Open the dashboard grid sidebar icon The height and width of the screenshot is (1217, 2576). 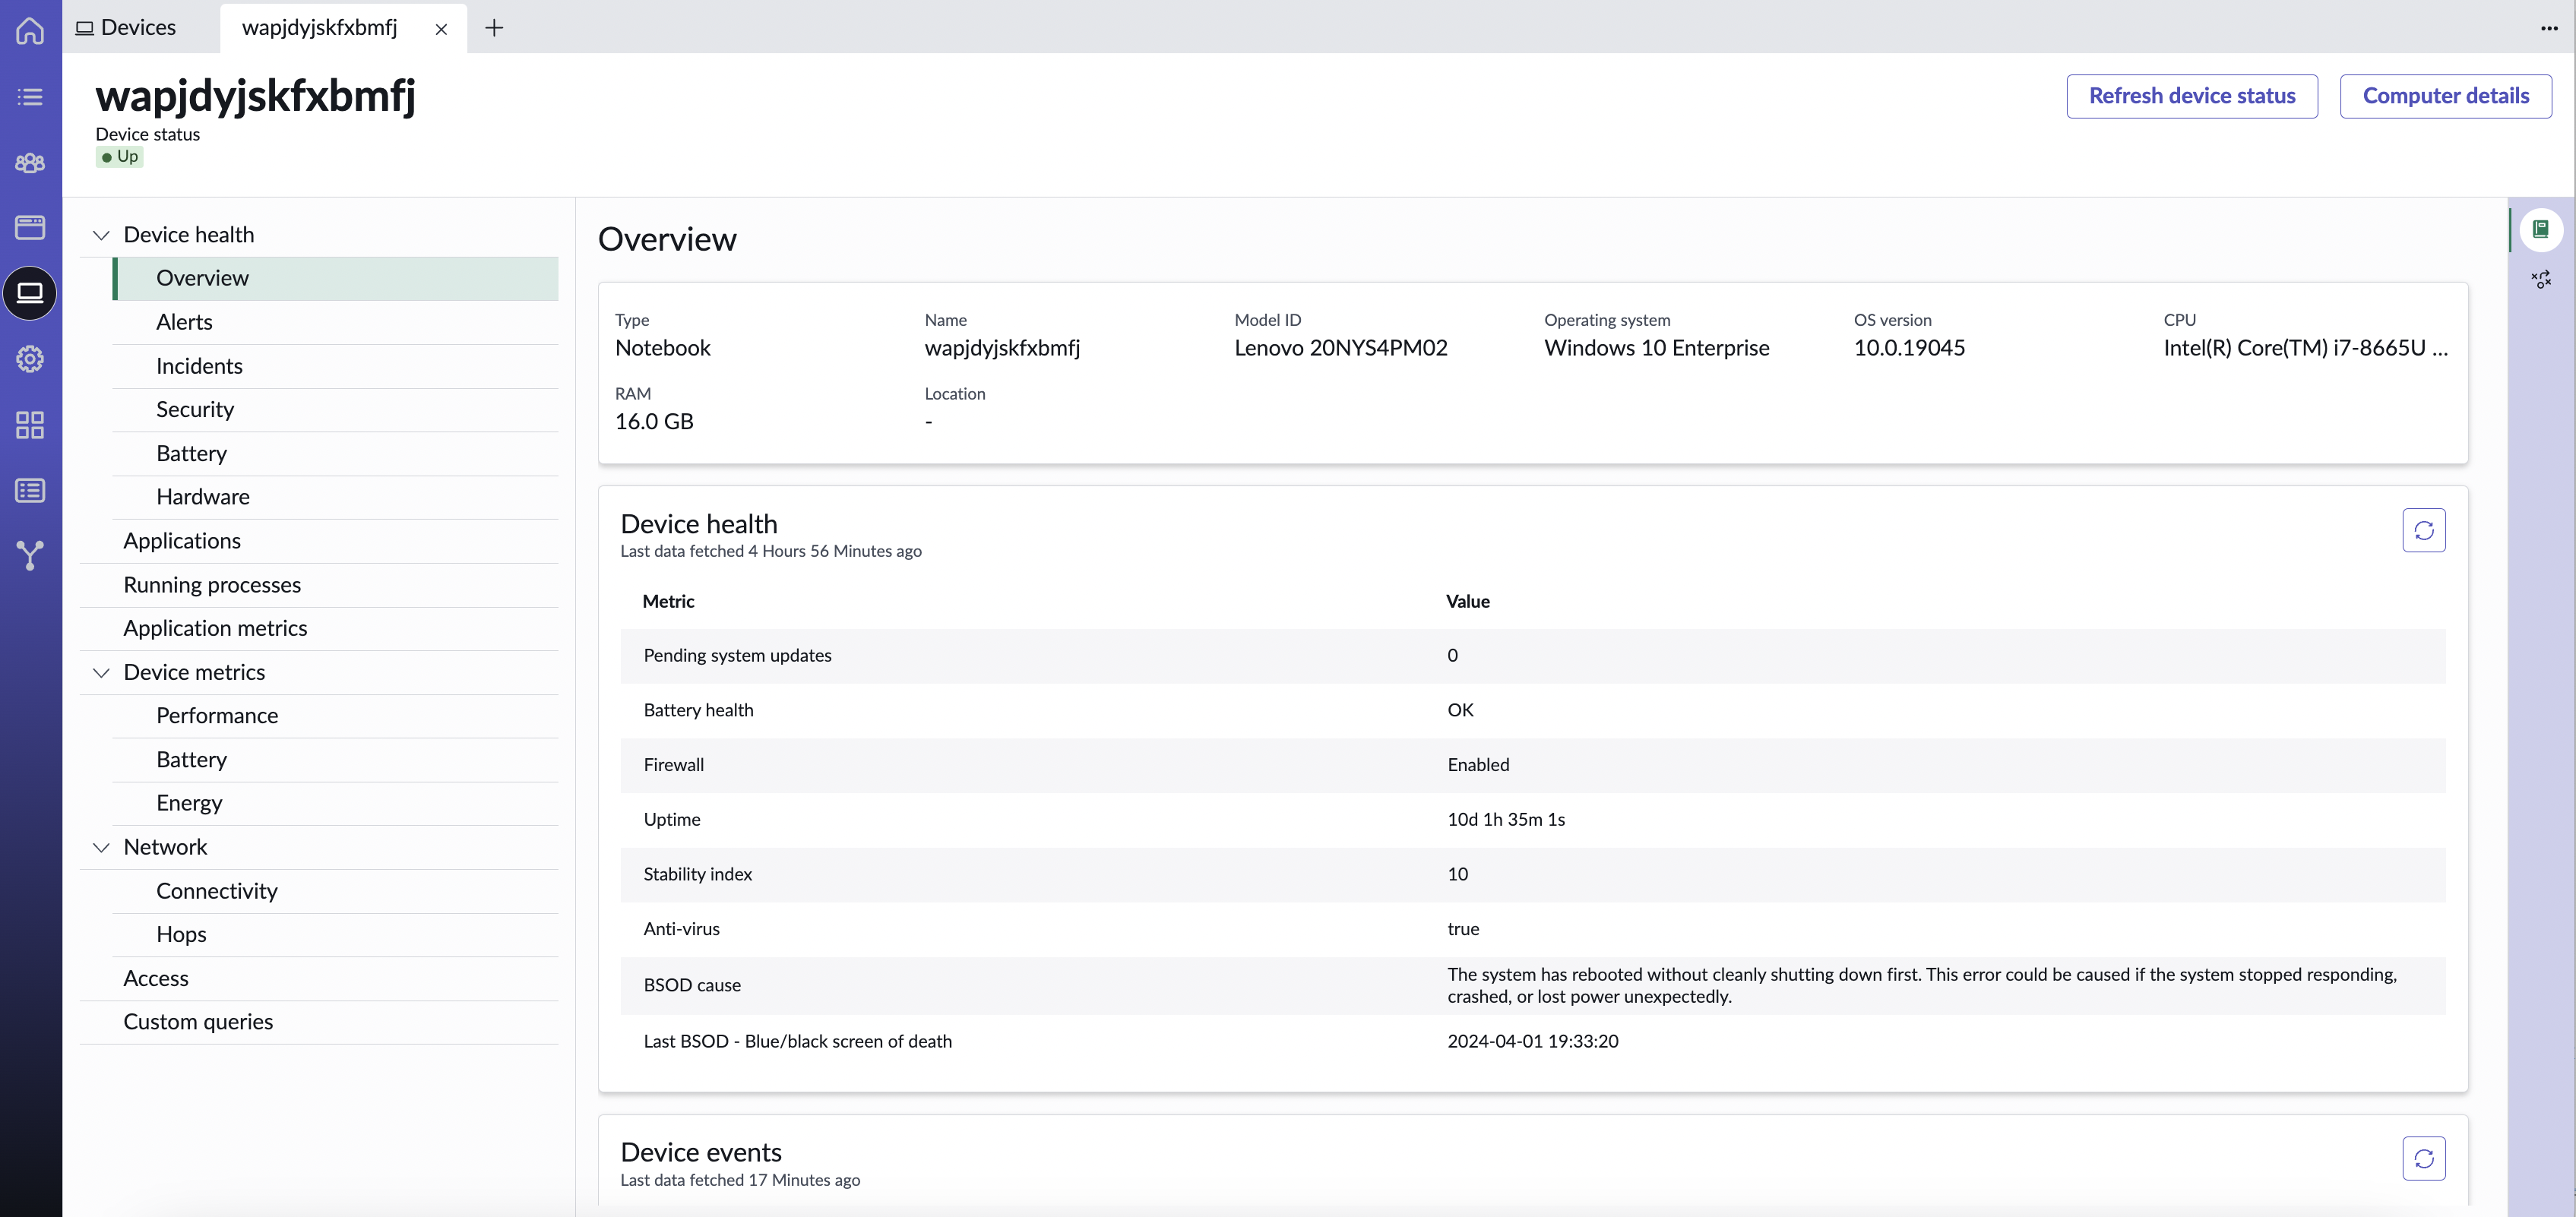(30, 425)
